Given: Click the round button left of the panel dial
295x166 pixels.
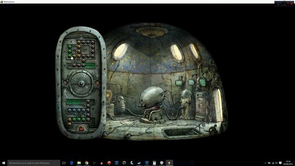Looking at the screenshot, I should [x=65, y=83].
